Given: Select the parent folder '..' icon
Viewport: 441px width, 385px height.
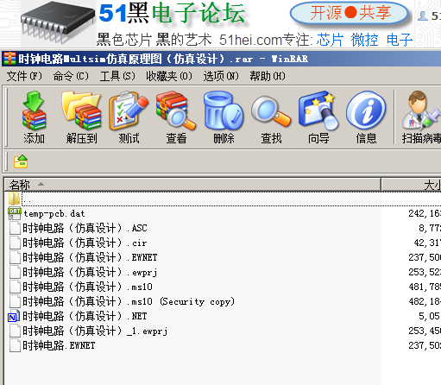Looking at the screenshot, I should coord(15,199).
